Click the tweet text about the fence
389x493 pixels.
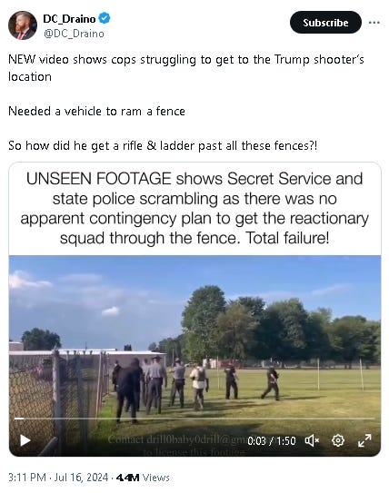(96, 111)
